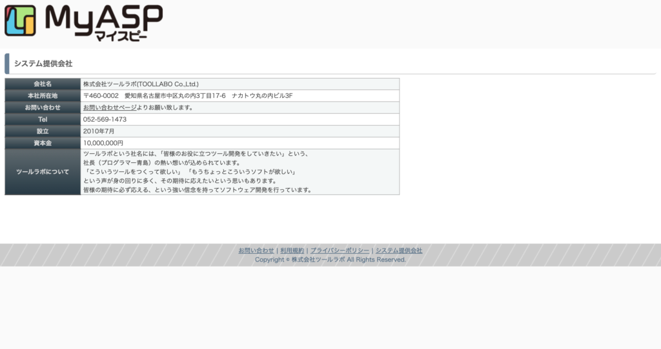Click the お問い合わせ table header cell
Viewport: 661px width, 349px height.
pyautogui.click(x=43, y=108)
